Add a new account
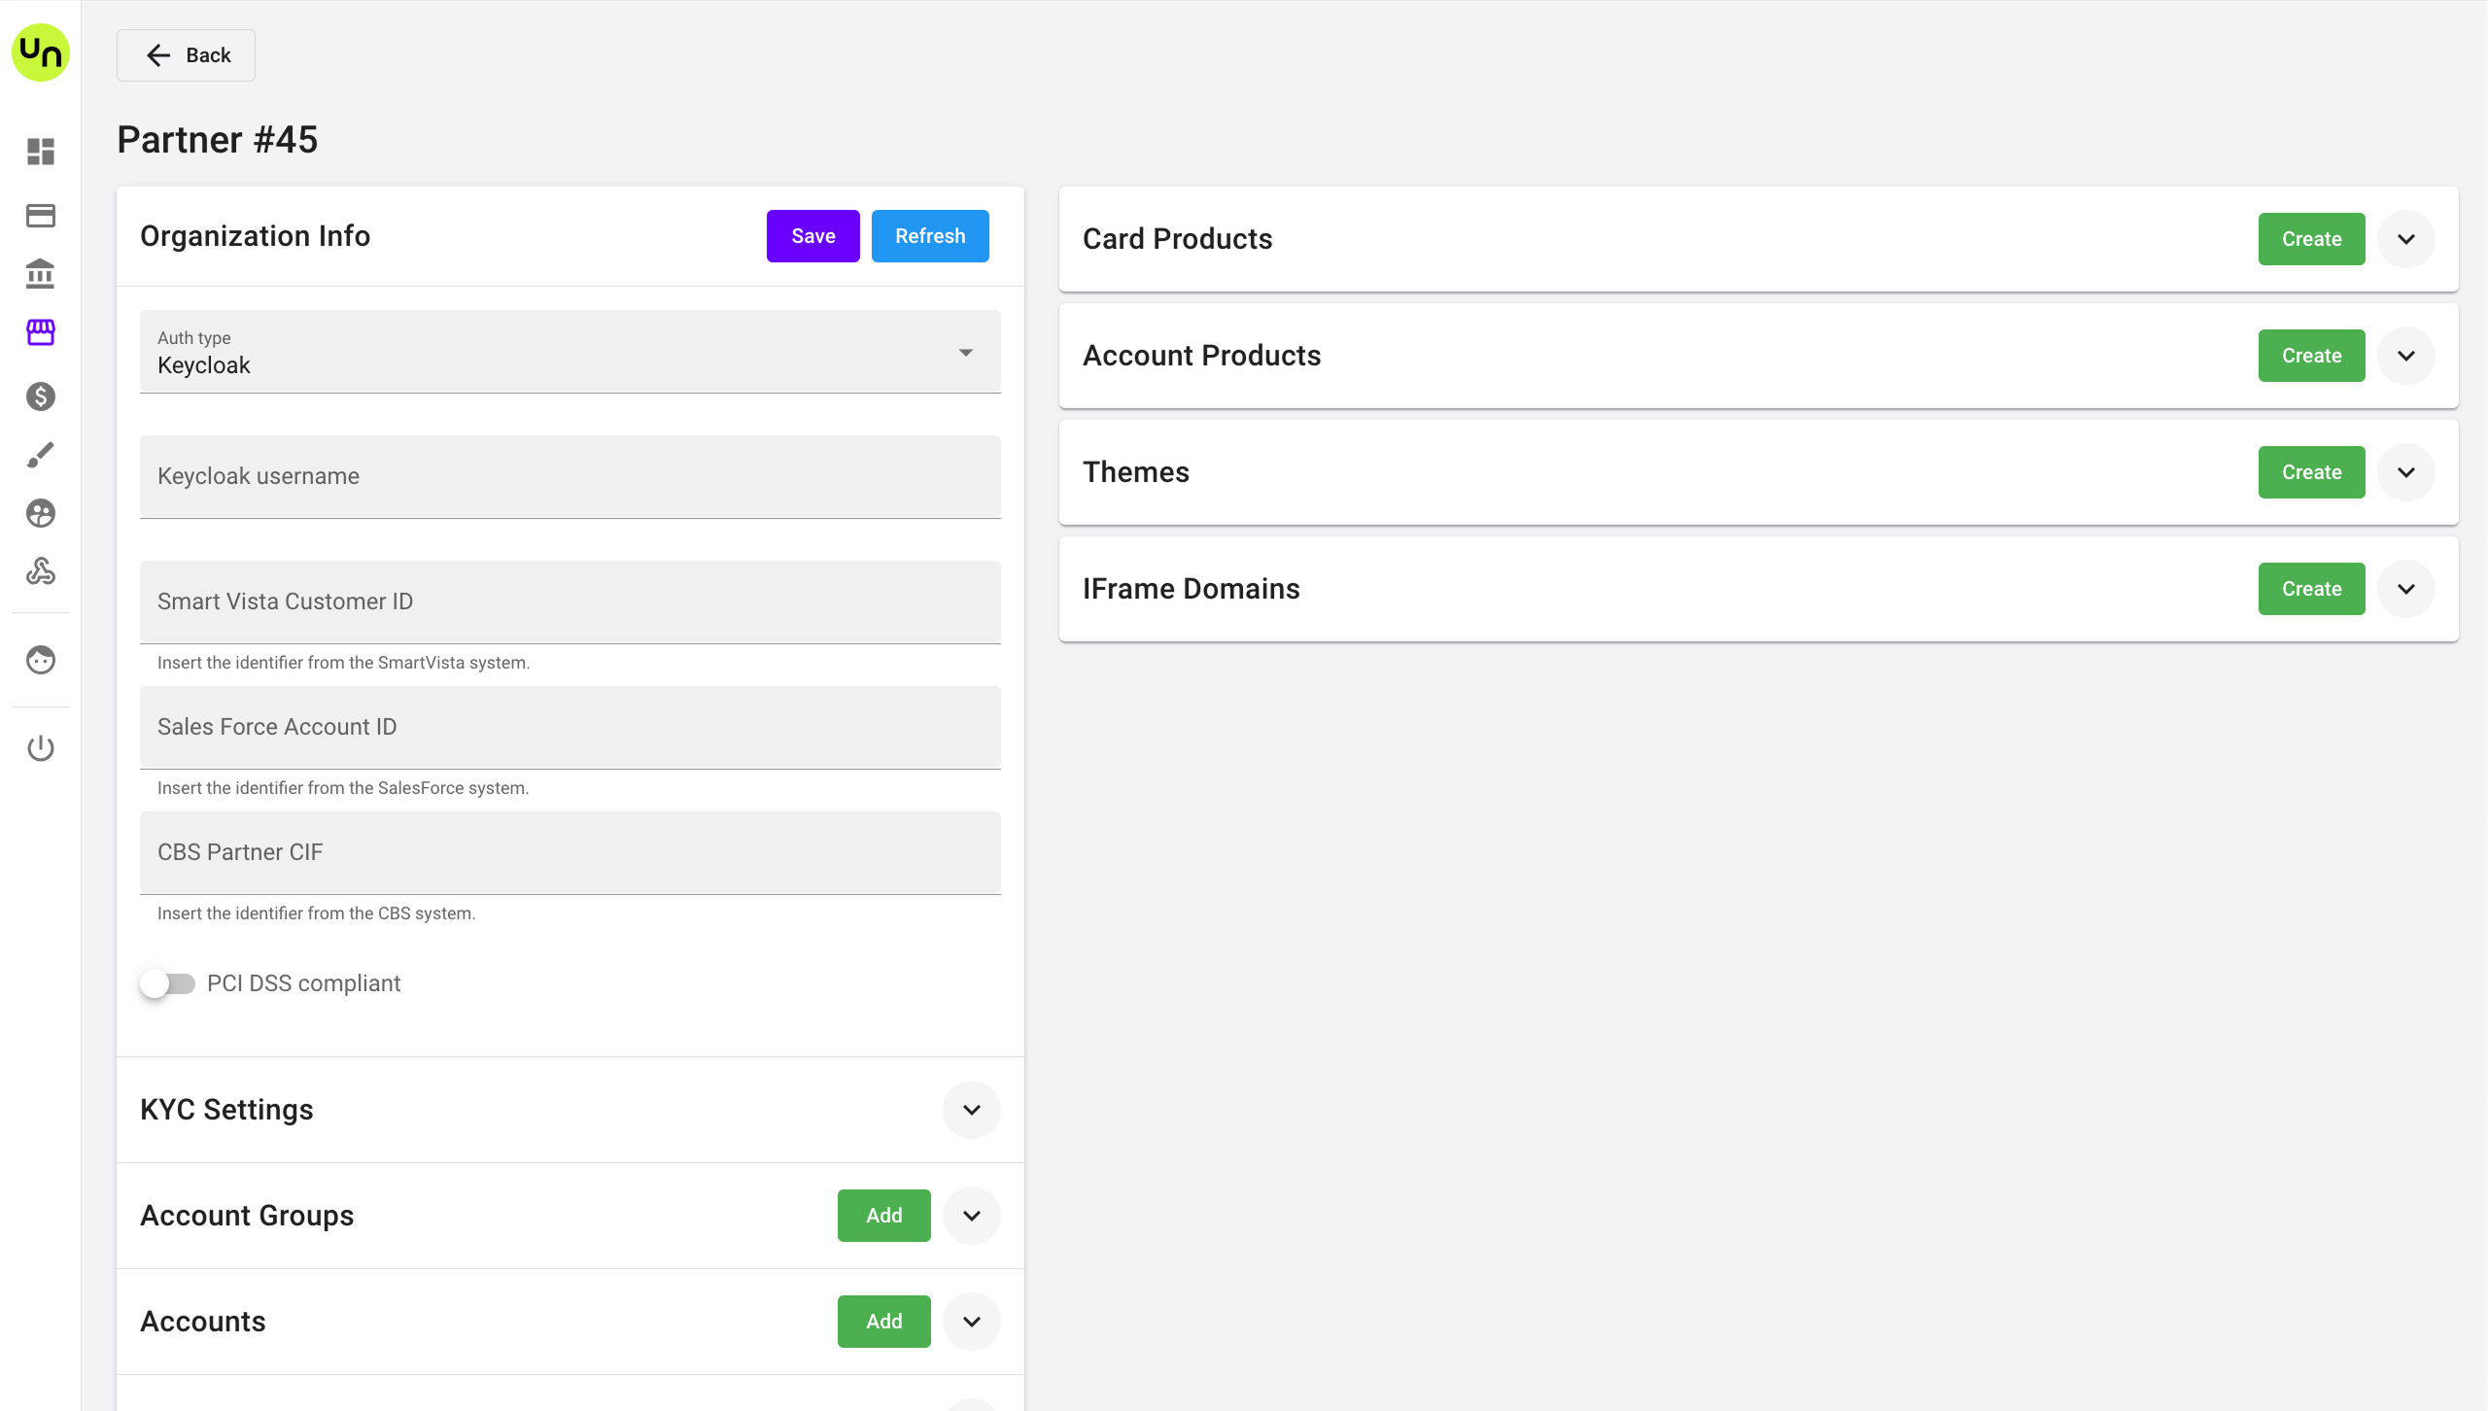Screen dimensions: 2488x1411 click(x=884, y=1322)
